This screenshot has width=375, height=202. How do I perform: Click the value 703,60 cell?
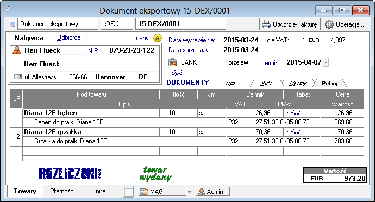pyautogui.click(x=342, y=141)
